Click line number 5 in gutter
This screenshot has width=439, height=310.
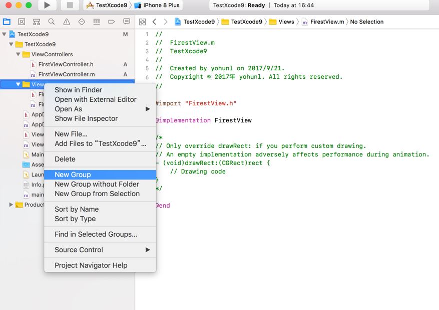[147, 68]
